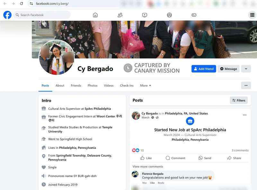Click the cover photo
The image size is (257, 190).
pos(144,39)
